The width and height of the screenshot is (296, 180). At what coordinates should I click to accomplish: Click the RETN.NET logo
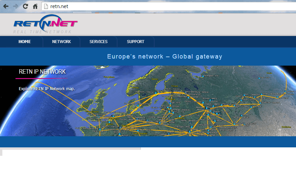click(x=46, y=23)
